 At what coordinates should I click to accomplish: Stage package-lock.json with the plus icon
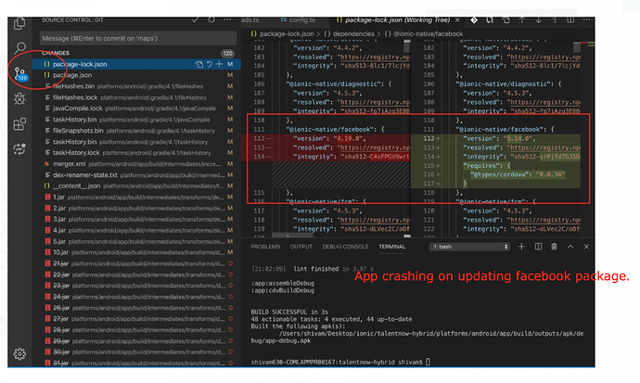pos(219,64)
